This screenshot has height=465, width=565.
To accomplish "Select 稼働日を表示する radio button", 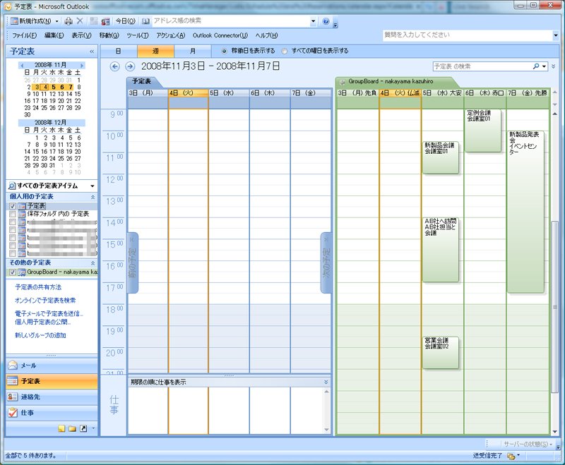I will [x=224, y=51].
